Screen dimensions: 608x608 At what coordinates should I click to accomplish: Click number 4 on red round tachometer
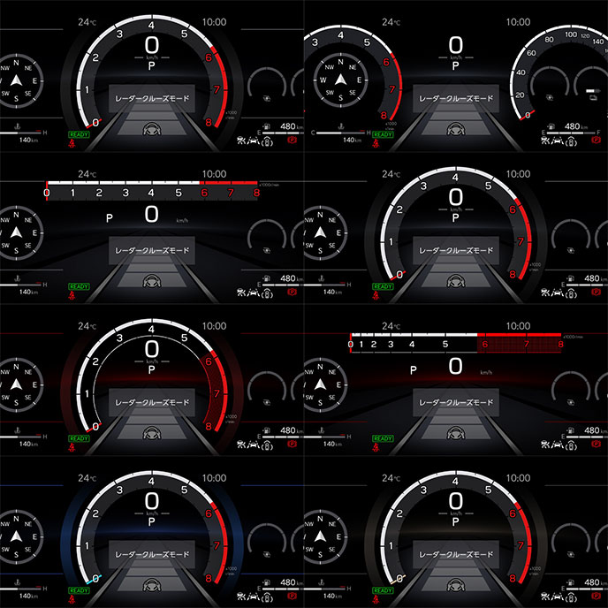151,330
